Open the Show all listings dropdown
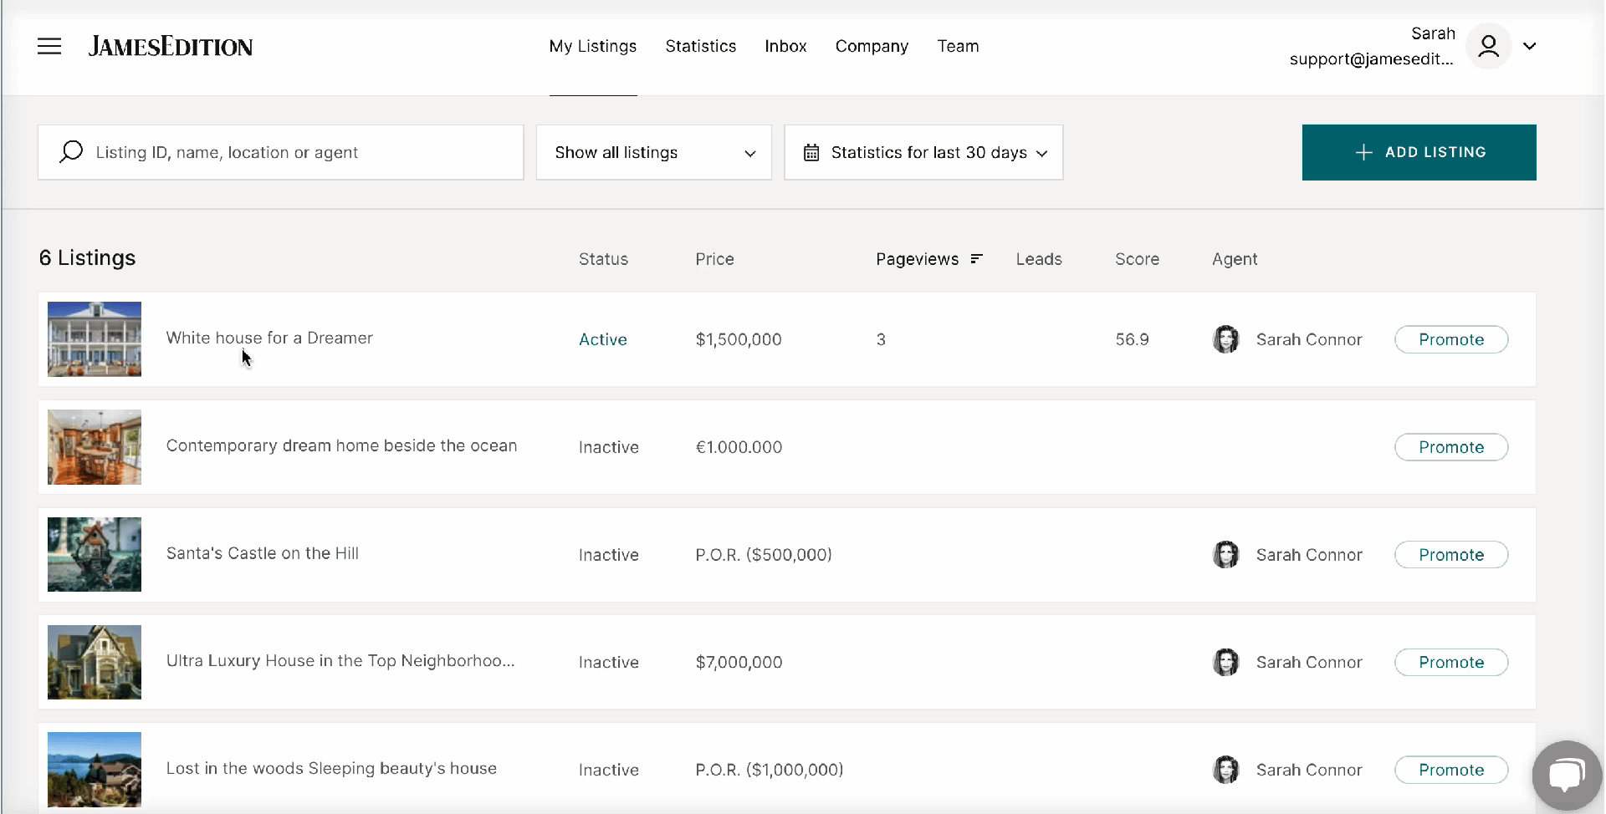This screenshot has height=814, width=1606. point(654,152)
